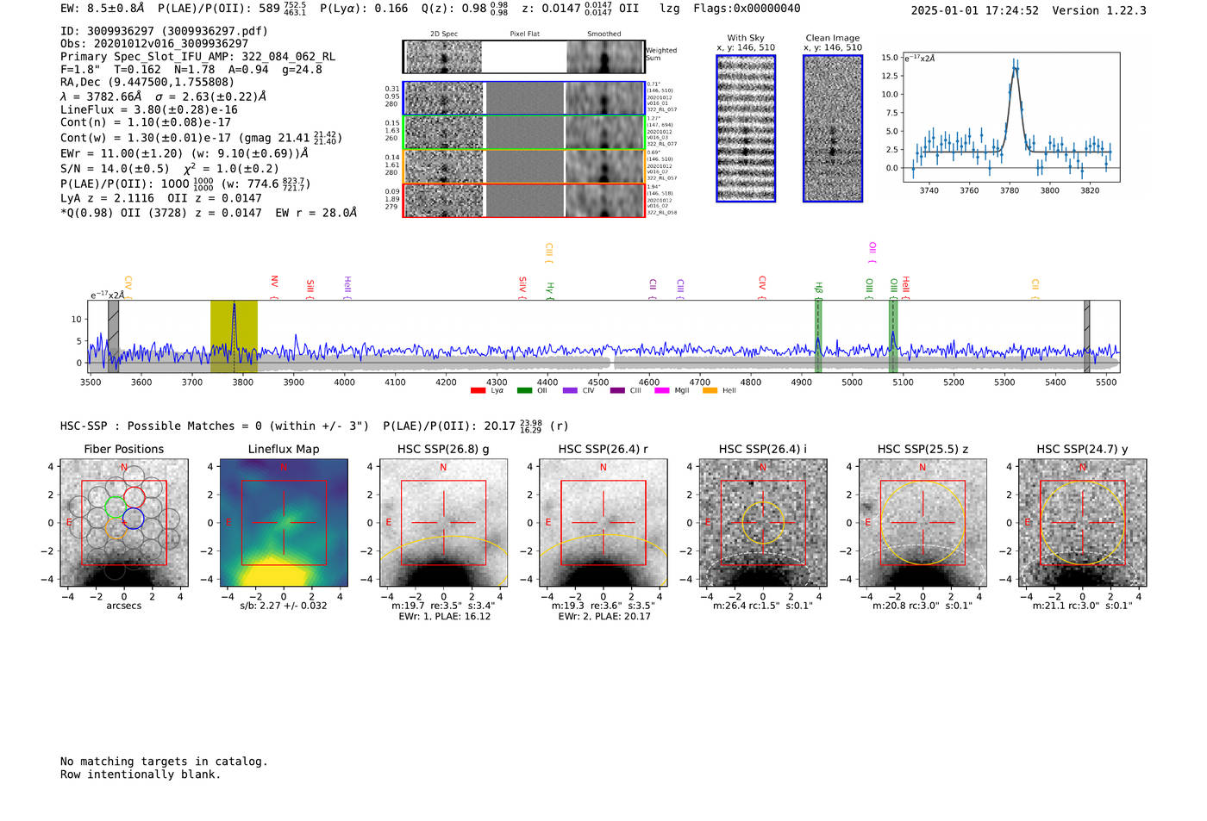Click the With Sky image cutout
The width and height of the screenshot is (1207, 821).
(746, 128)
